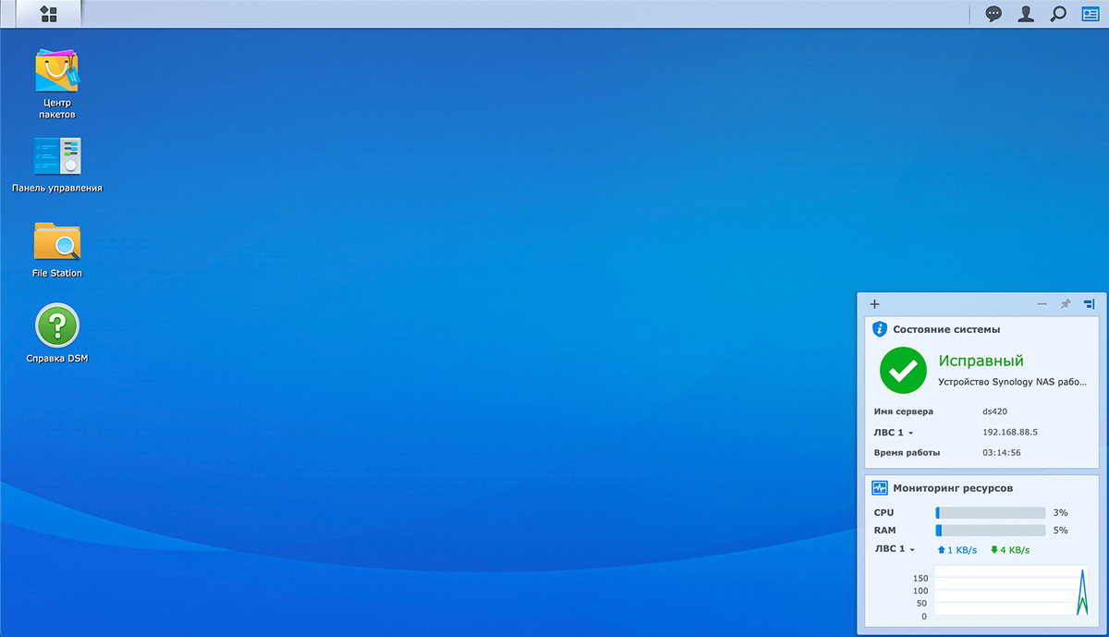Open Центр пакетов desktop icon
The height and width of the screenshot is (637, 1109).
point(57,83)
